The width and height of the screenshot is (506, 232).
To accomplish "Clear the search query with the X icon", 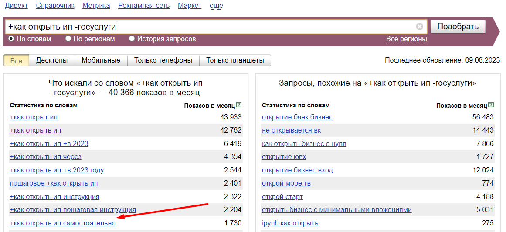I will pos(419,27).
